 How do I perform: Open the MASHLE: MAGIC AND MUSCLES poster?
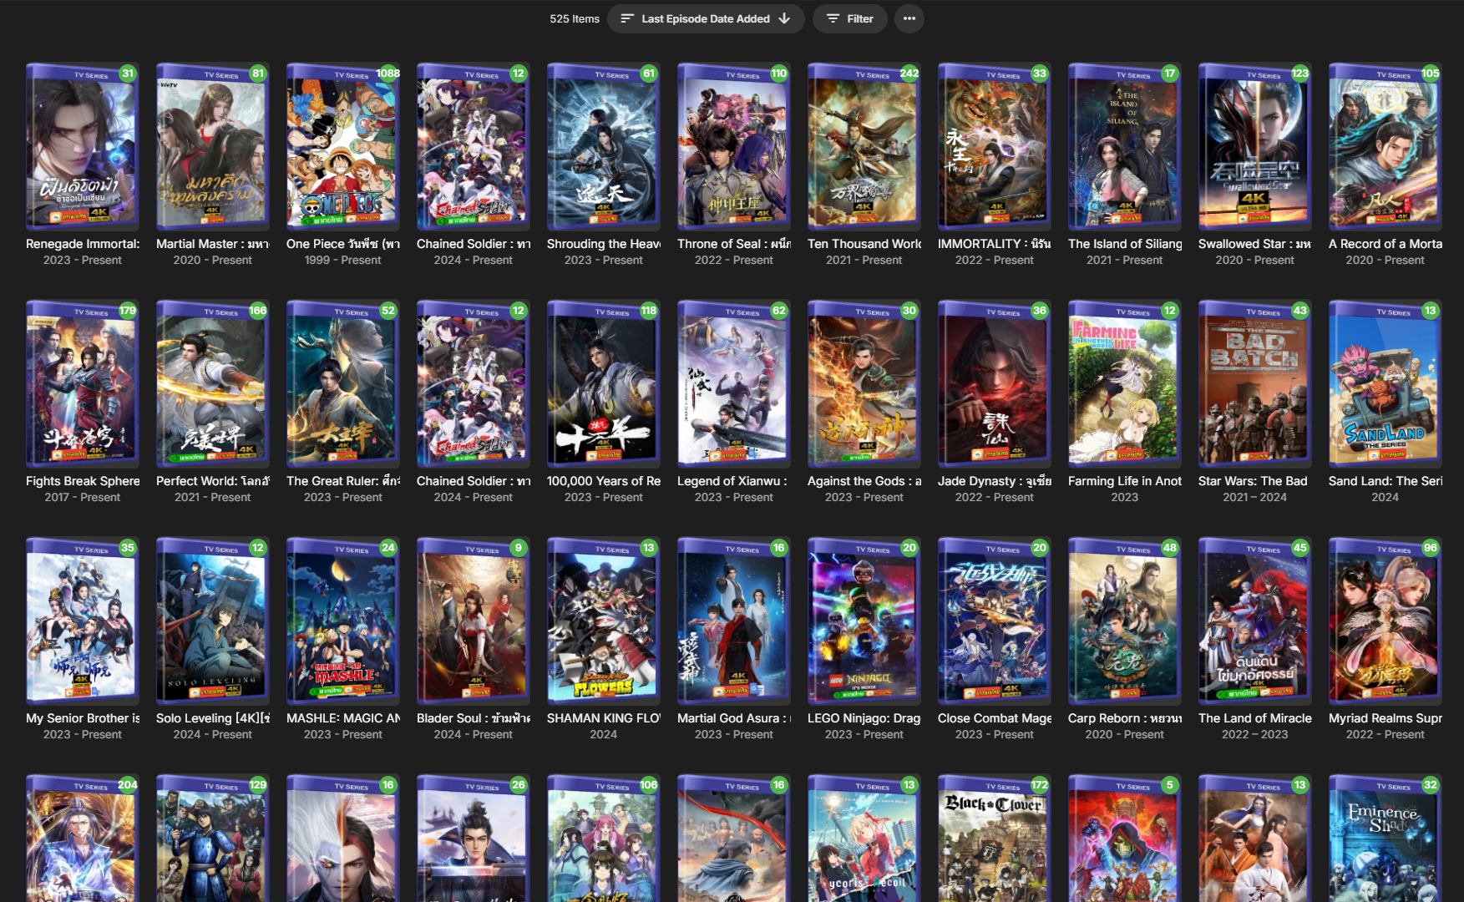pos(342,621)
